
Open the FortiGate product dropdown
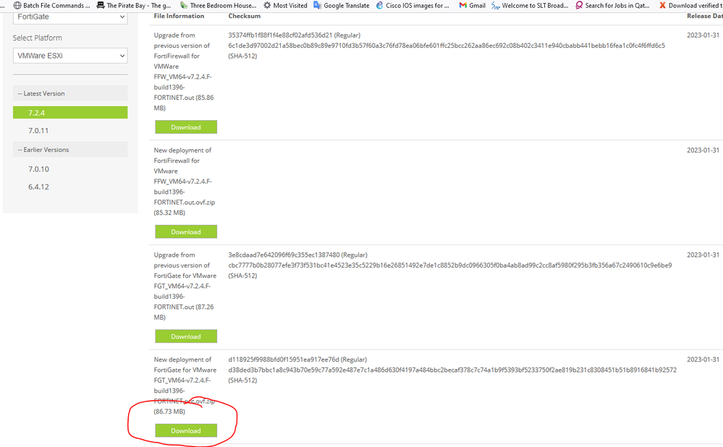(70, 17)
